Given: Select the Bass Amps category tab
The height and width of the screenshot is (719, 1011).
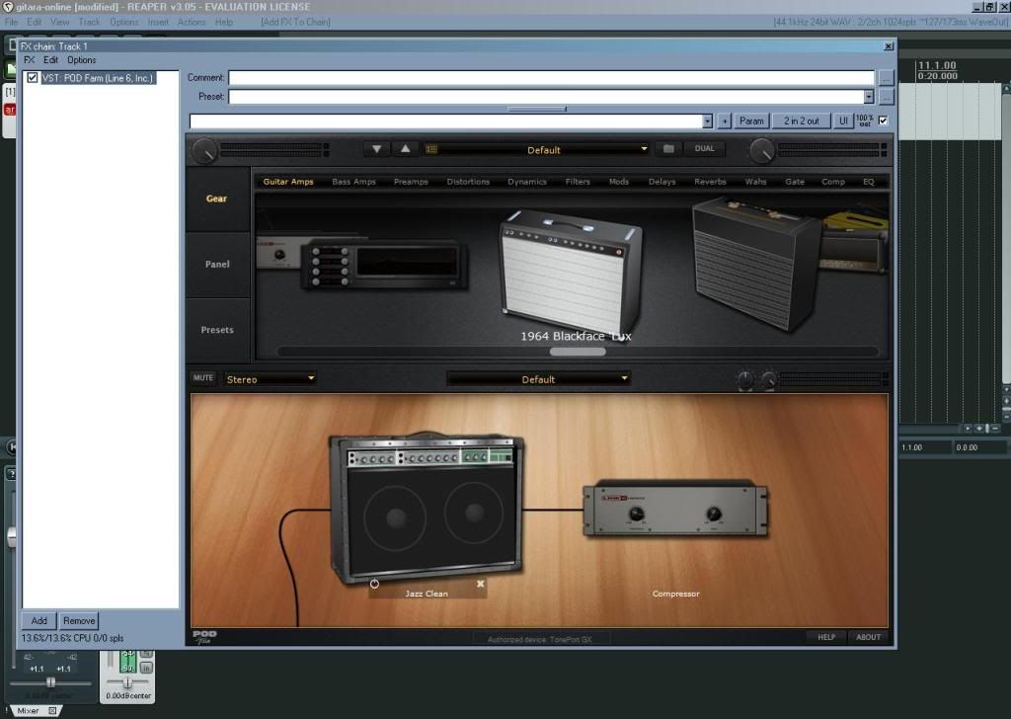Looking at the screenshot, I should (x=354, y=182).
